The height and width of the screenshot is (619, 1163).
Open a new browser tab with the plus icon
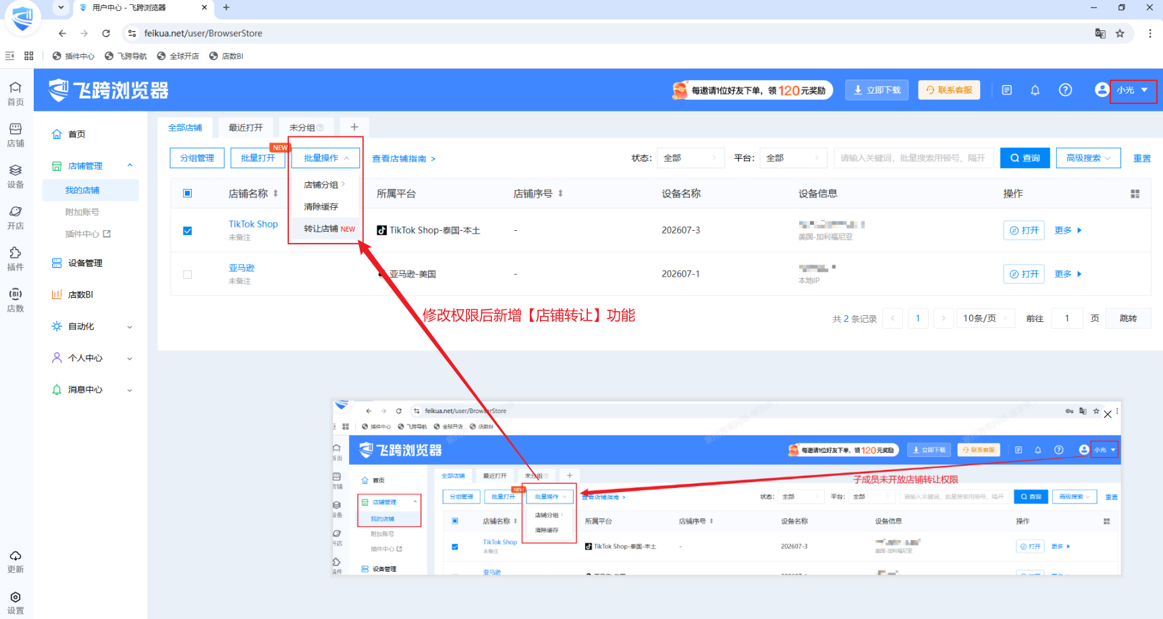(226, 7)
